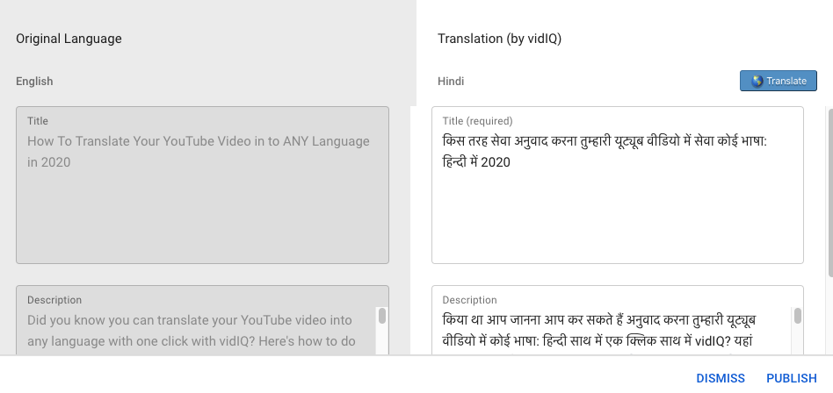This screenshot has width=833, height=393.
Task: Click the globe icon on the Translate button
Action: click(757, 82)
